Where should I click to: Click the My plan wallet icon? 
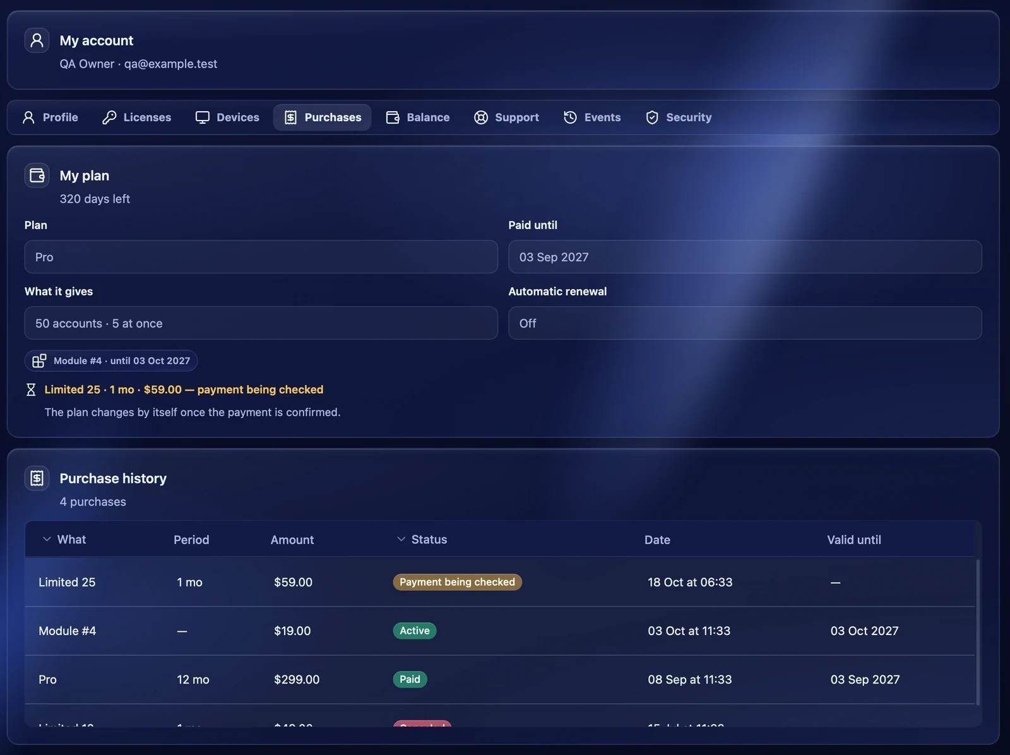point(37,175)
